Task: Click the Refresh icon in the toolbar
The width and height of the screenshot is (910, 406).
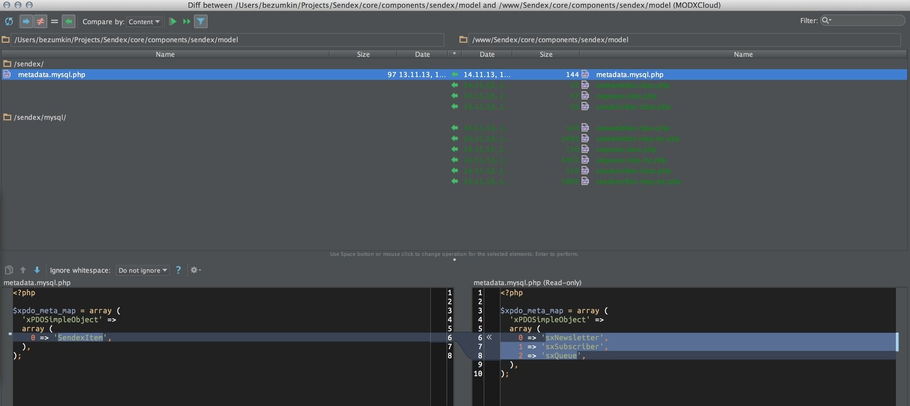Action: 9,21
